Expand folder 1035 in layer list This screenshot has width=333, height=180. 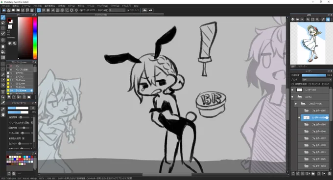point(306,145)
